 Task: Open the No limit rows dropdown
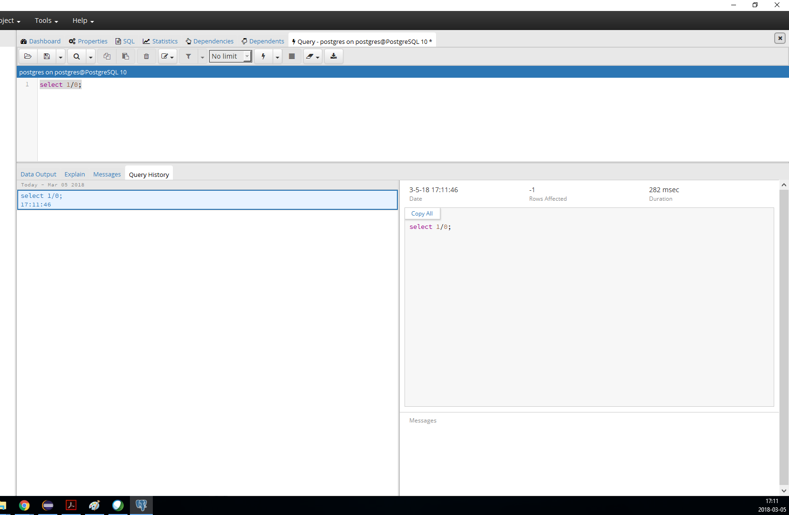[x=230, y=56]
